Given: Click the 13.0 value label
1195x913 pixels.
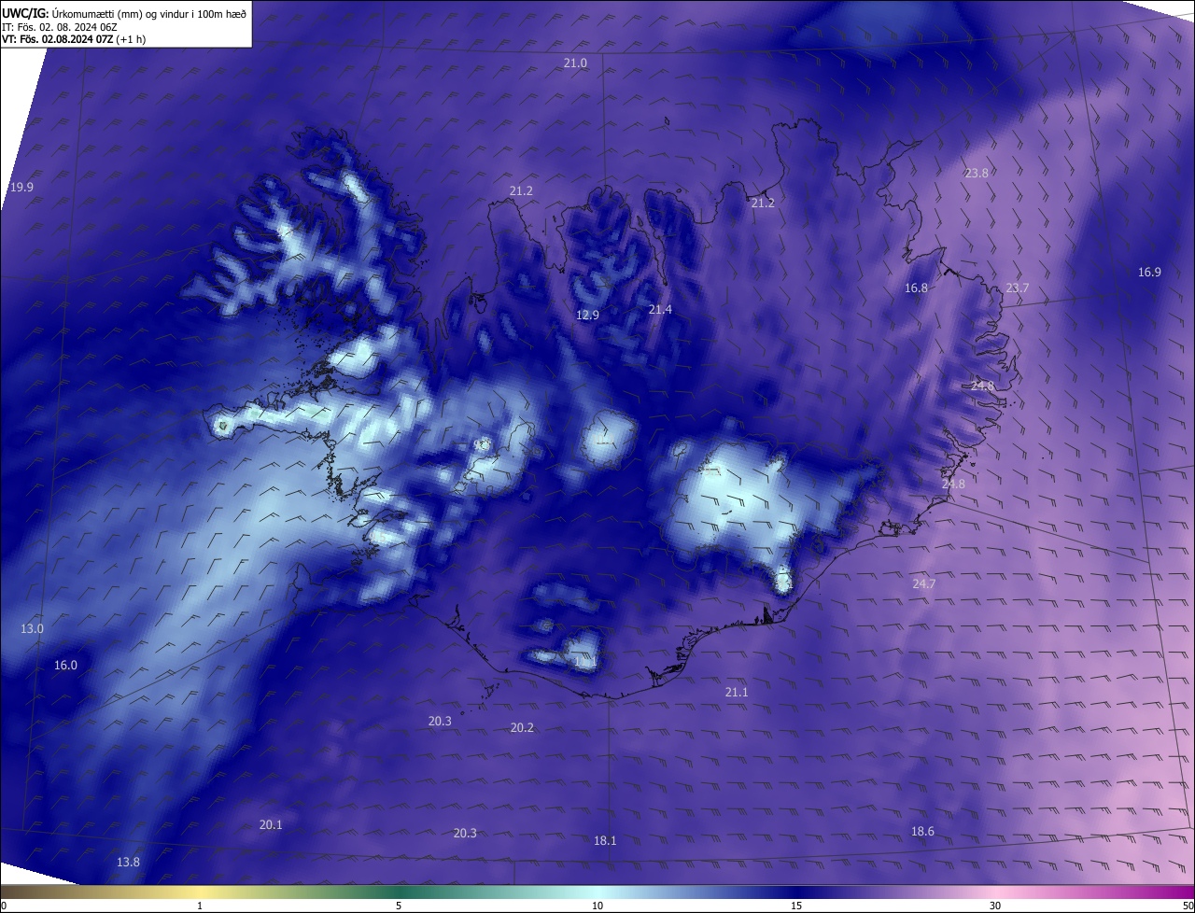Looking at the screenshot, I should coord(32,628).
